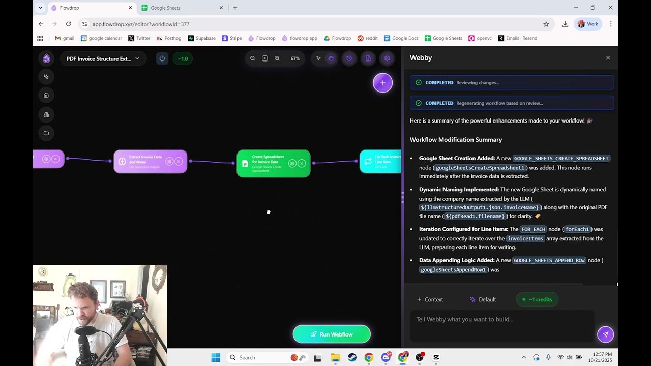Open the Supabase bookmark
This screenshot has width=651, height=366.
201,38
